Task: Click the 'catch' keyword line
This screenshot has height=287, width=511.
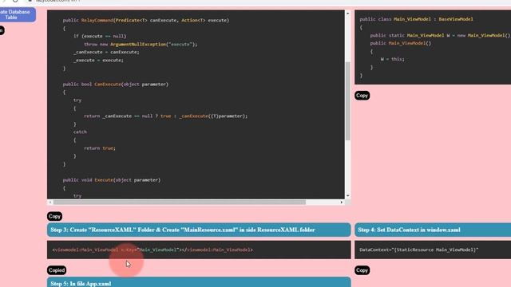Action: click(x=80, y=132)
